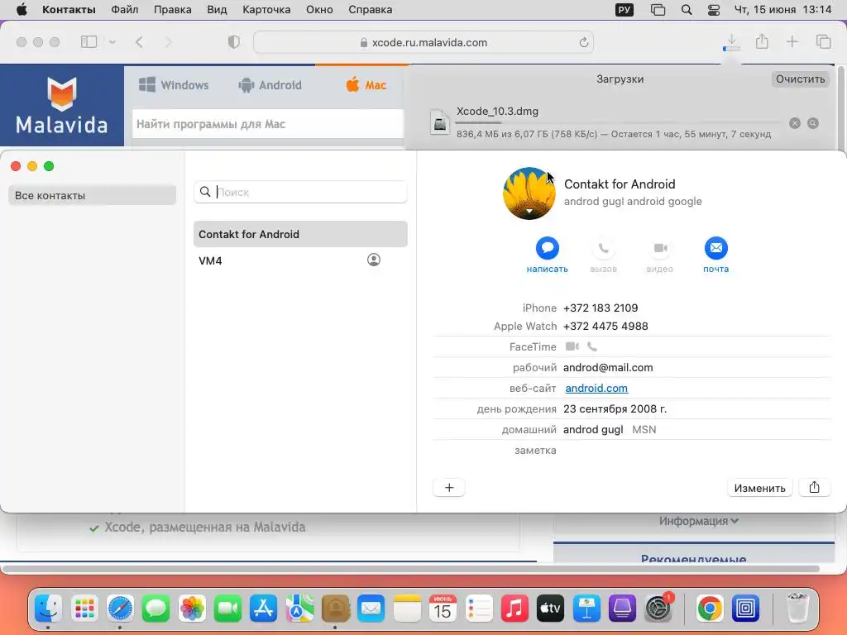Open Music app in the Dock
The height and width of the screenshot is (635, 847).
(x=514, y=609)
